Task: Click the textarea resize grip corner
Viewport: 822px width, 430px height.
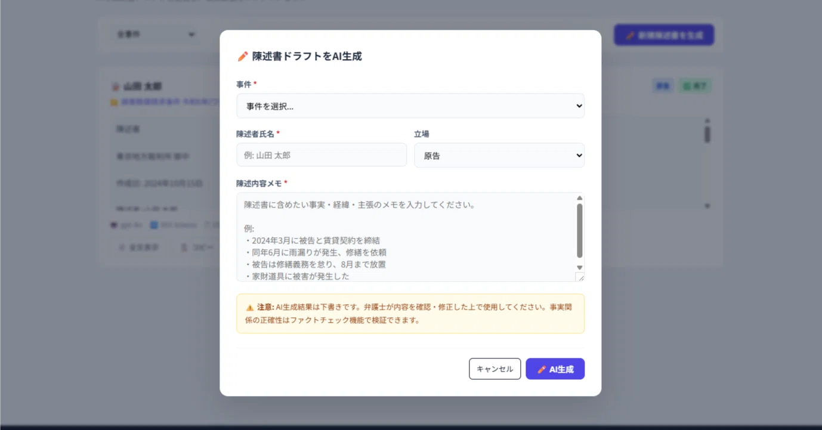Action: click(580, 277)
